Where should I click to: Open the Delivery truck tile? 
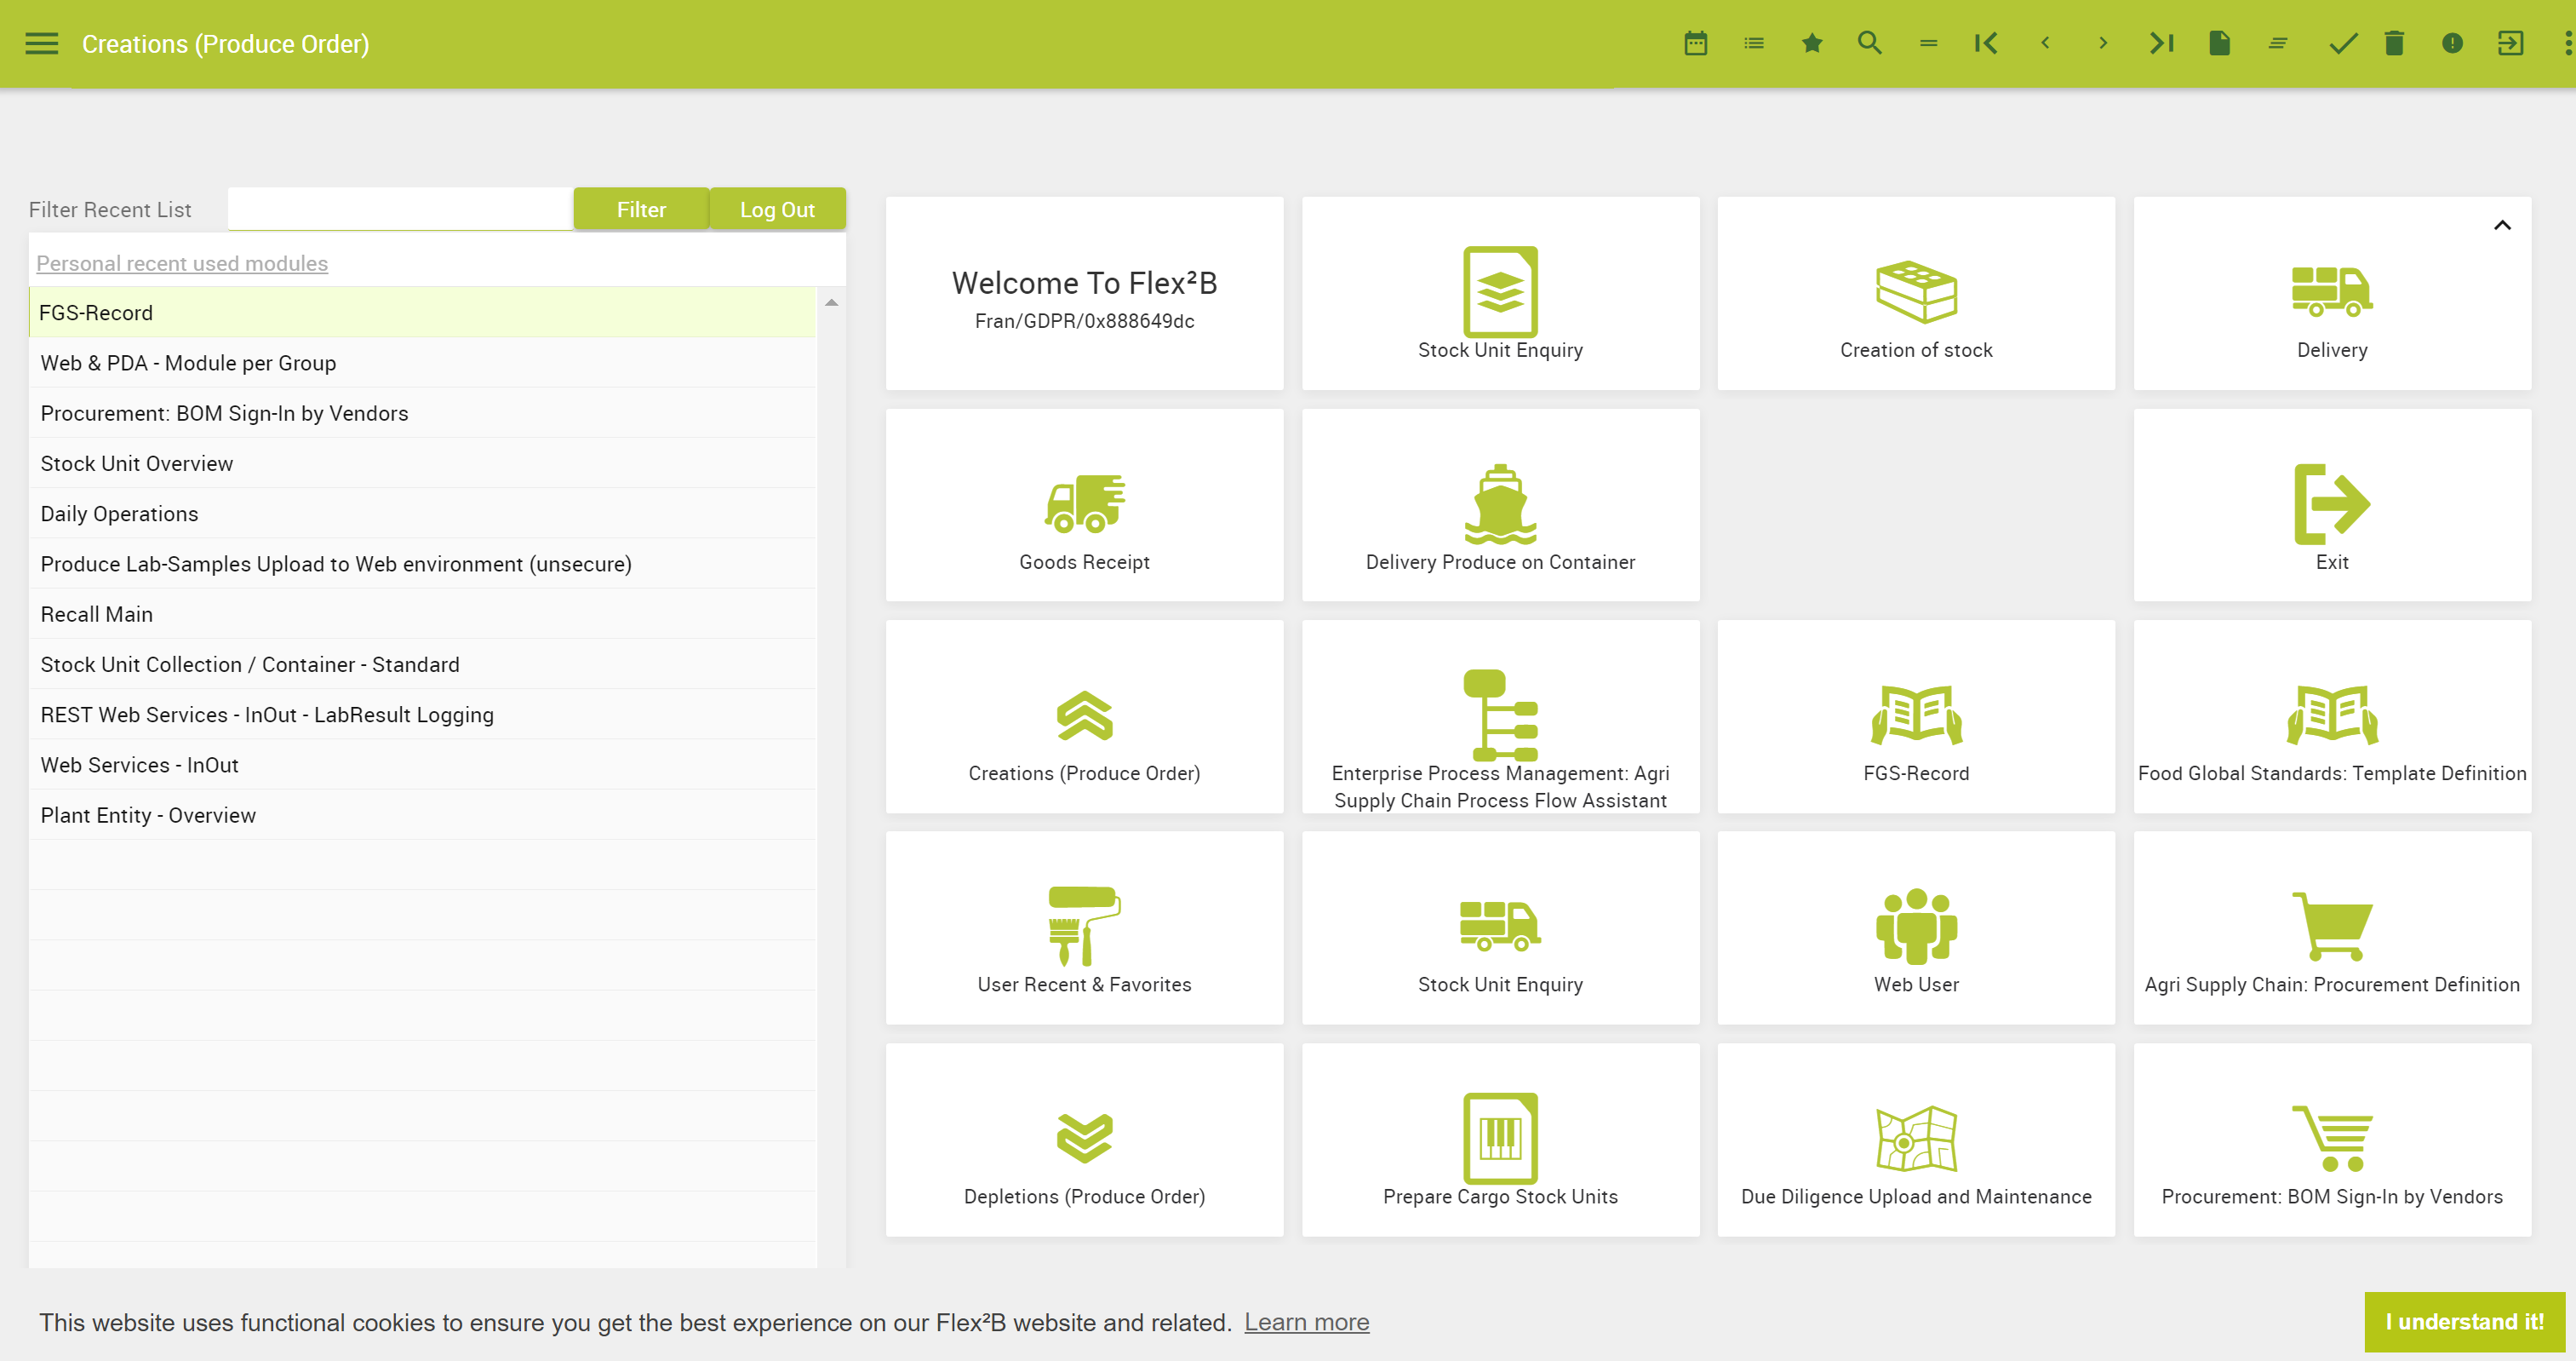click(x=2332, y=293)
